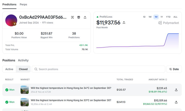Click the $120.57 total traded cell
This screenshot has height=111, width=185.
[121, 90]
